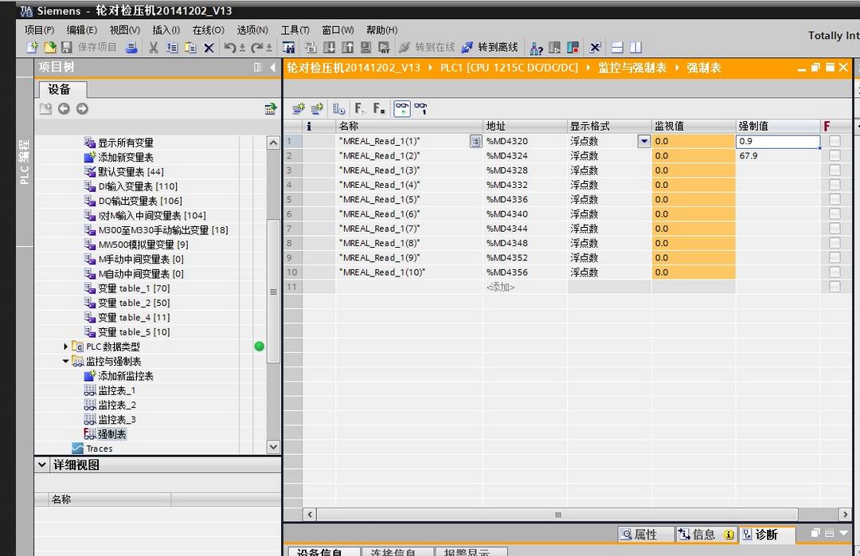Screen dimensions: 860x556
Task: Click the Print toolbar icon
Action: [x=131, y=47]
